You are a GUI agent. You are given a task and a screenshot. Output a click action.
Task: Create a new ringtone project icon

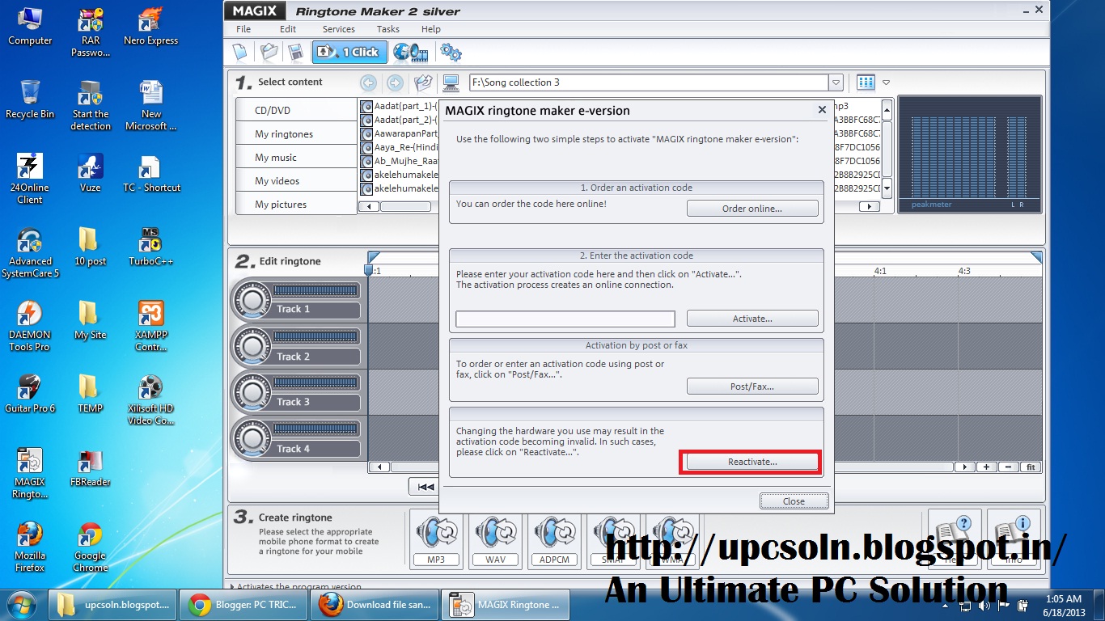click(240, 53)
